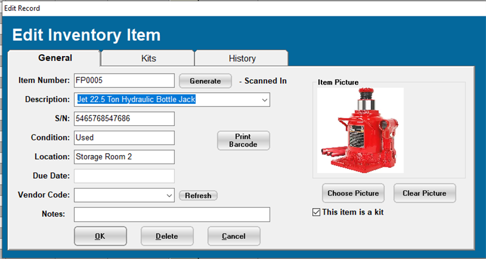Click the Item Number field FP0005
Viewport: 486px width, 259px height.
pyautogui.click(x=125, y=81)
